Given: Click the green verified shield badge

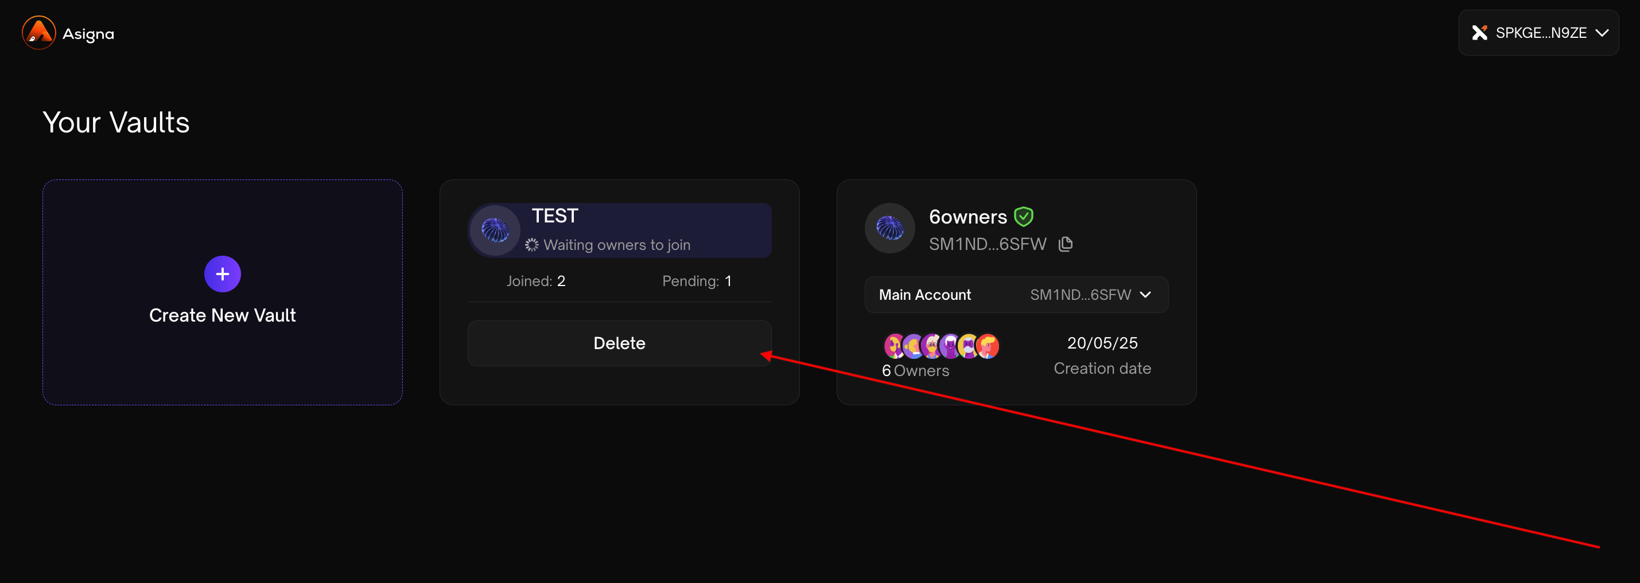Looking at the screenshot, I should (x=1023, y=217).
